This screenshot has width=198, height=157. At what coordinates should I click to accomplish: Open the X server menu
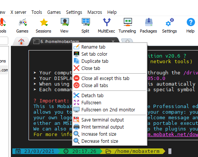18,12
